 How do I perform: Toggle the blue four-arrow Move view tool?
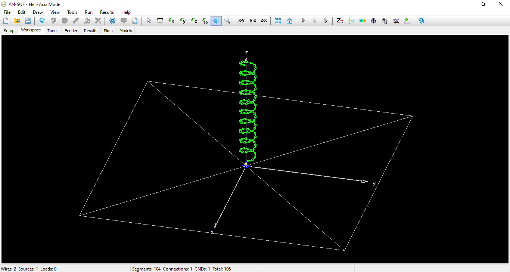coord(216,21)
